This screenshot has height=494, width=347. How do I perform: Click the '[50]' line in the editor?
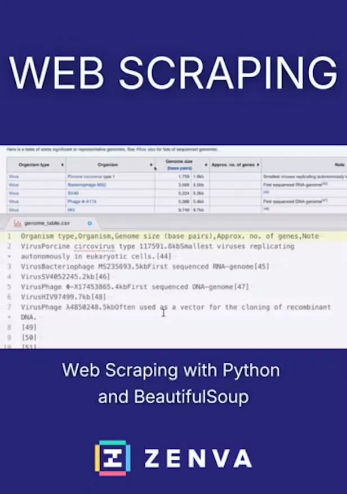tap(29, 337)
